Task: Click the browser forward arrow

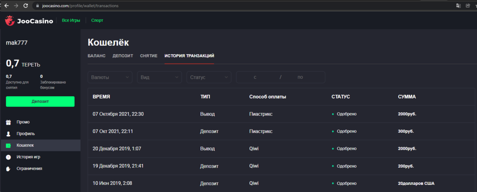Action: click(16, 6)
